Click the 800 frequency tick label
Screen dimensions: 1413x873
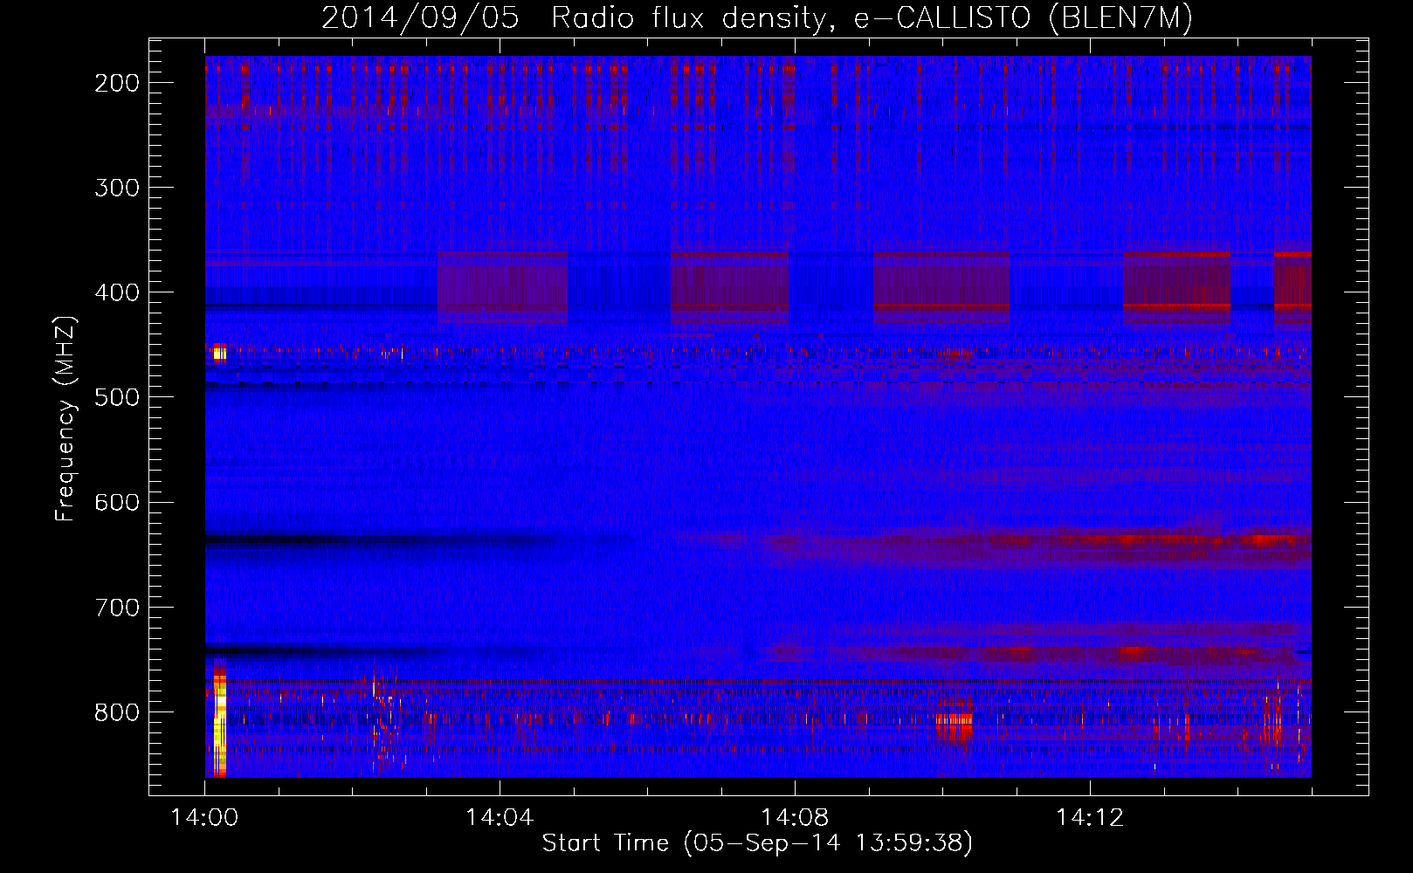117,711
